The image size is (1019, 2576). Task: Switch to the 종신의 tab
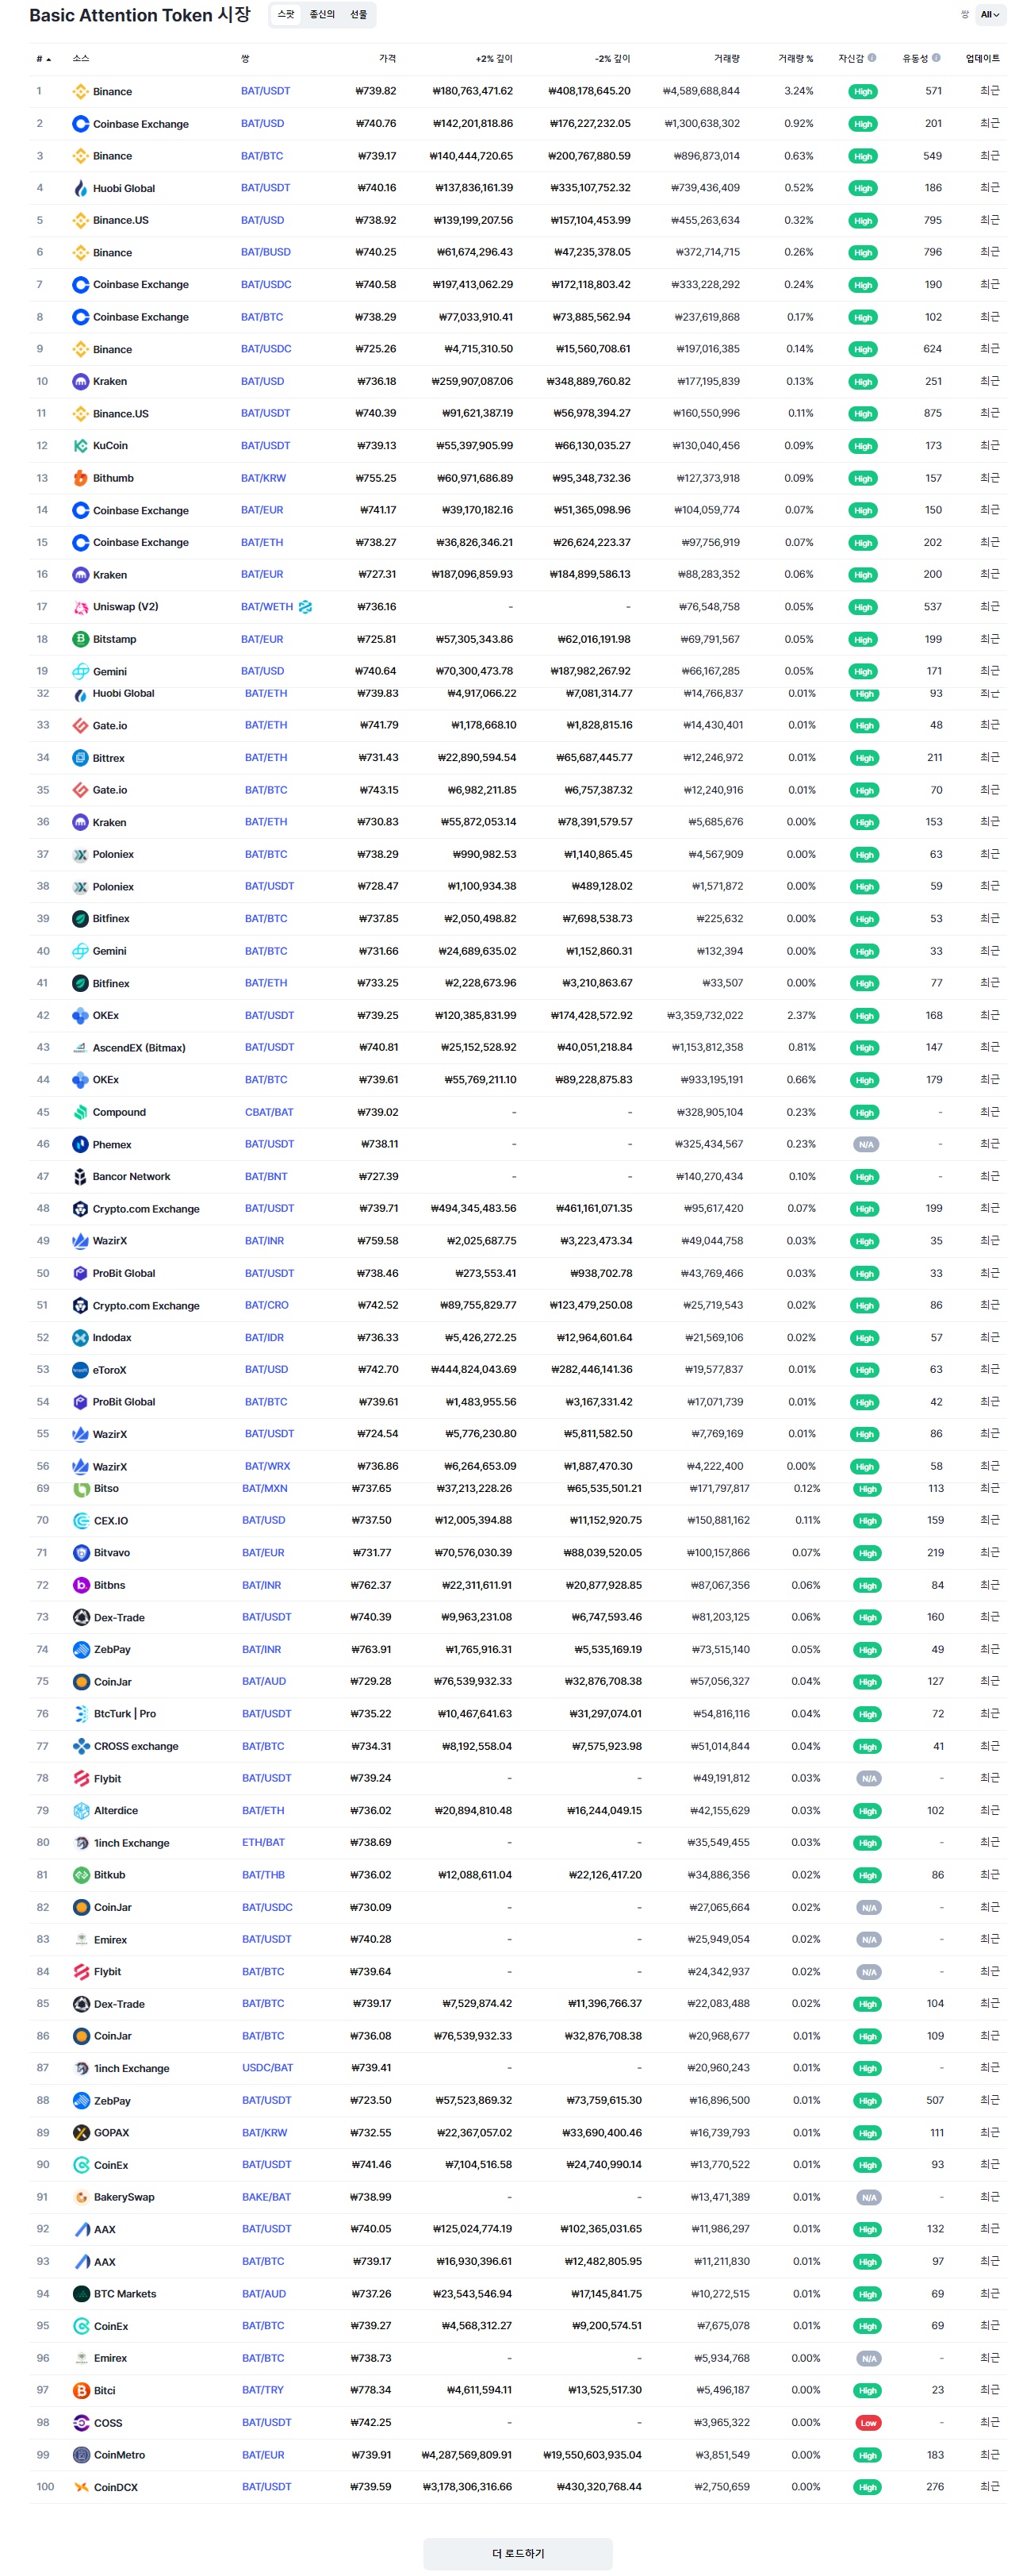[x=322, y=14]
